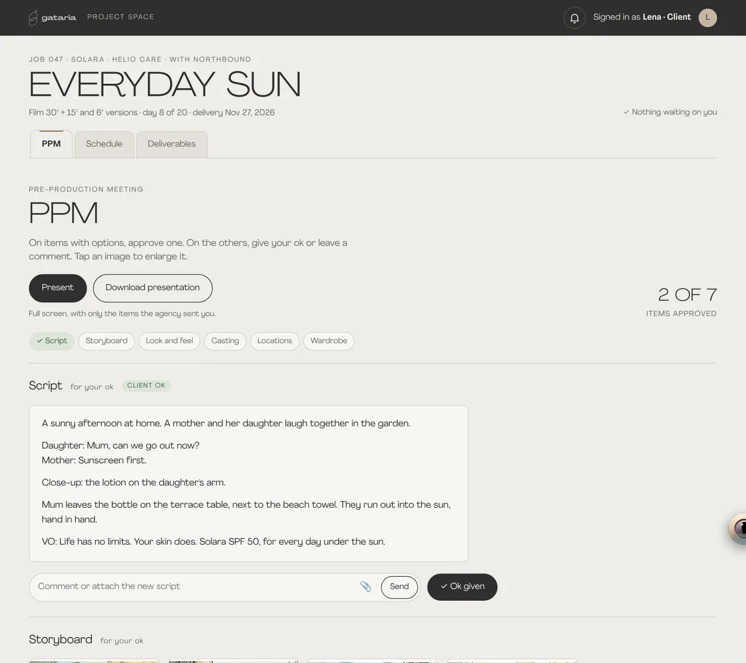This screenshot has width=746, height=663.
Task: Select the PPM tab
Action: [51, 144]
